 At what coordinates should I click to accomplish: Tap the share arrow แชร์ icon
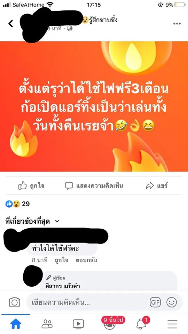click(150, 186)
